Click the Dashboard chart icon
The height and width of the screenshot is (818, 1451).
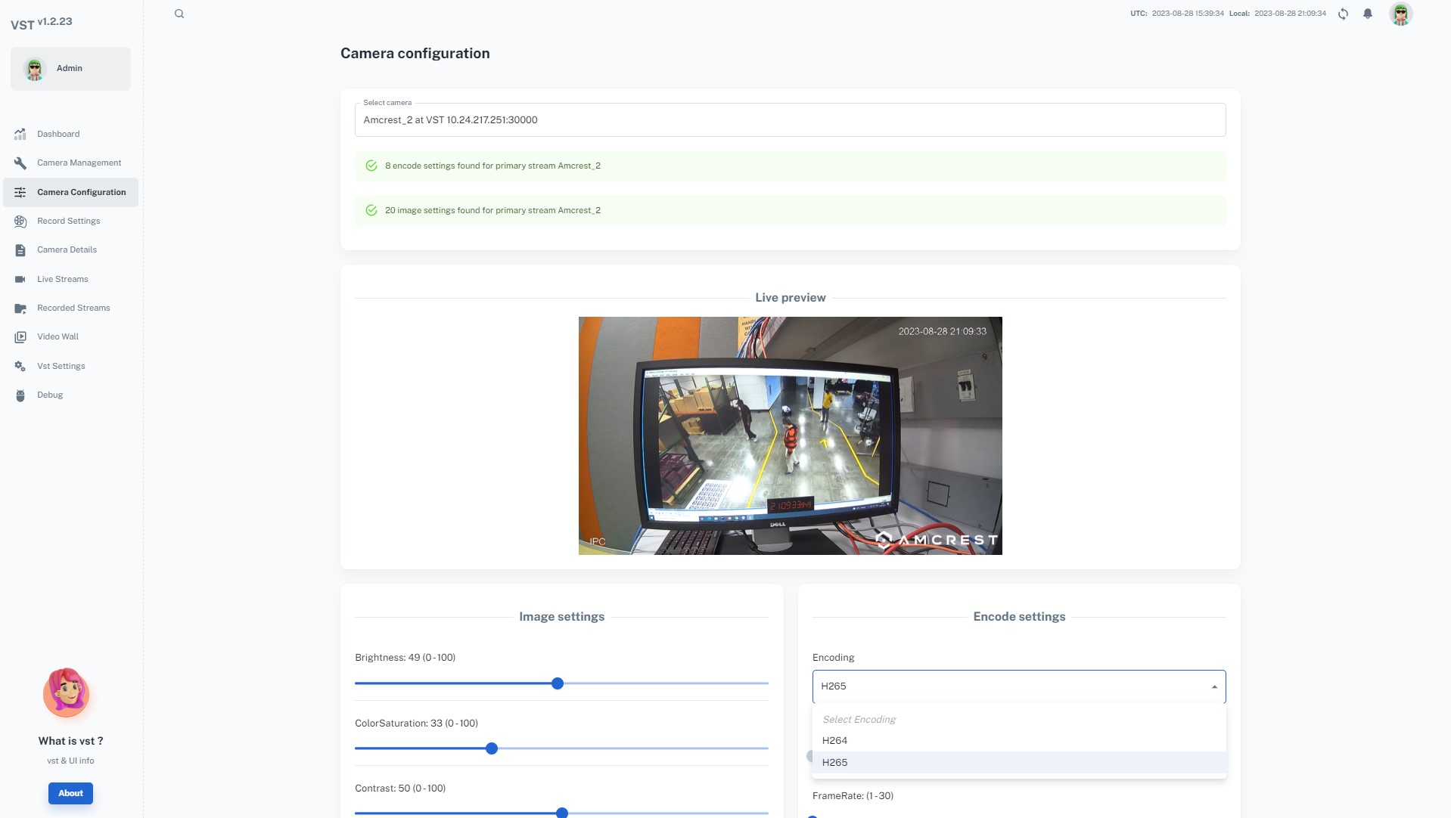click(20, 134)
